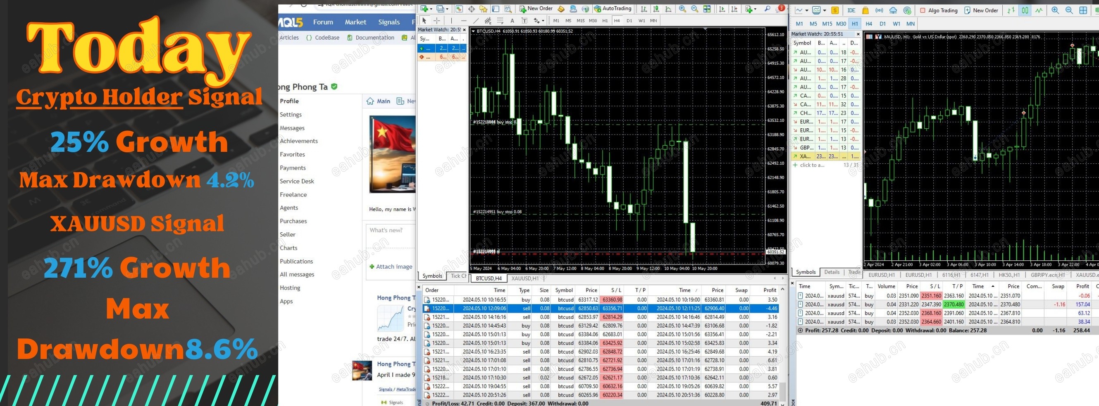Open the line chart type dropdown in MT5
Screen dimensions: 1099x406
coord(807,11)
